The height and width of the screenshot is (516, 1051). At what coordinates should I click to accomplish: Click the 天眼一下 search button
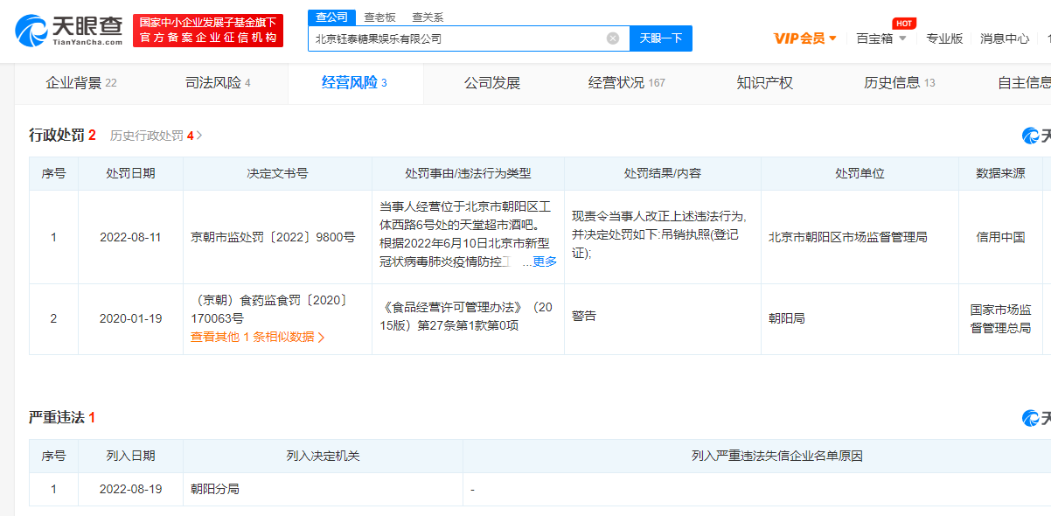click(x=660, y=38)
